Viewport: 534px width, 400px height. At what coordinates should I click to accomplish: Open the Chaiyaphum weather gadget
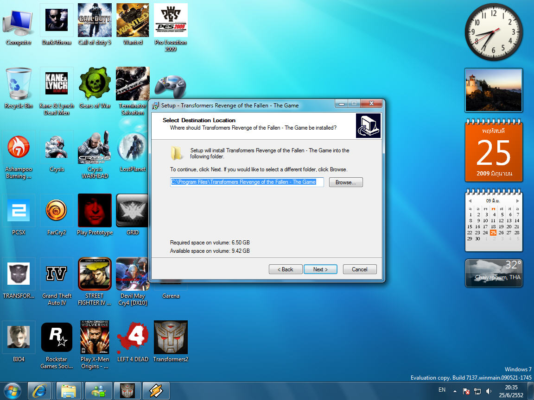pos(494,273)
